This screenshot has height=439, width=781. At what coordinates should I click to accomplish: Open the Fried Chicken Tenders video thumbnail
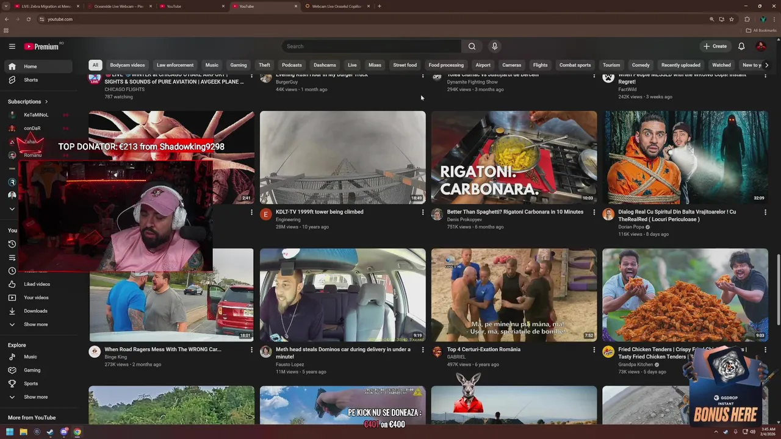coord(685,295)
